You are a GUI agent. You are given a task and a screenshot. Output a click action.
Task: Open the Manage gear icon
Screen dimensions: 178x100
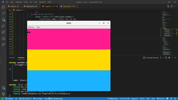(3, 94)
